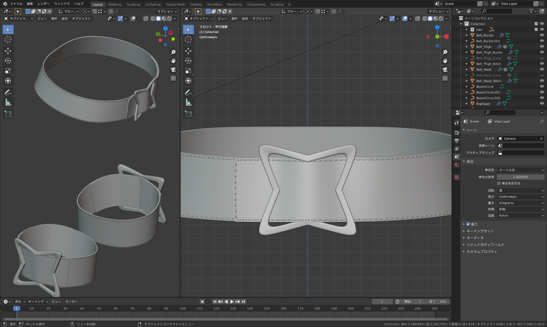This screenshot has width=547, height=327.
Task: Activate the Measure tool in left viewport
Action: 8,102
